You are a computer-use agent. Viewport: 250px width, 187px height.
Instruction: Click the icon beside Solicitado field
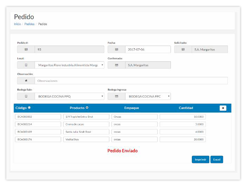point(183,49)
